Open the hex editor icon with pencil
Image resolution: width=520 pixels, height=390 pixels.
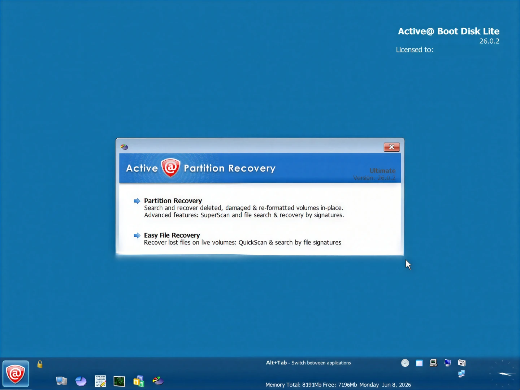(x=100, y=381)
